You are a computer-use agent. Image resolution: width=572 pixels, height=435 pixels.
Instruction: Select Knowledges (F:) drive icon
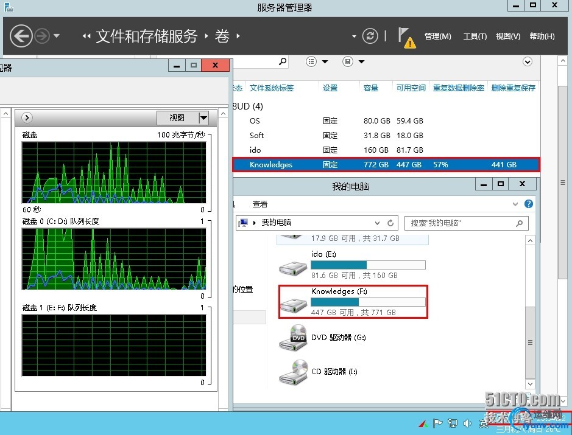pyautogui.click(x=293, y=305)
